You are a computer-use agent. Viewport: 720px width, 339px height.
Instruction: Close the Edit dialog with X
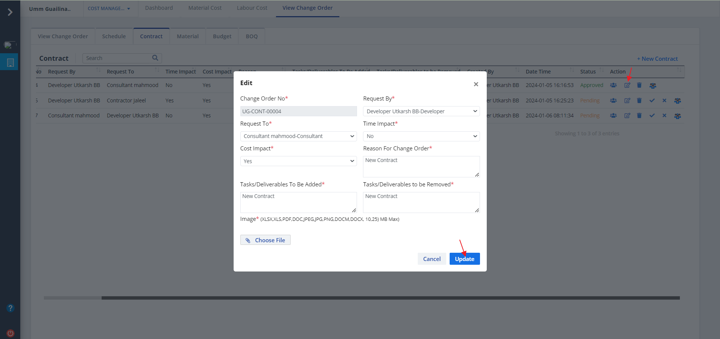pyautogui.click(x=476, y=84)
